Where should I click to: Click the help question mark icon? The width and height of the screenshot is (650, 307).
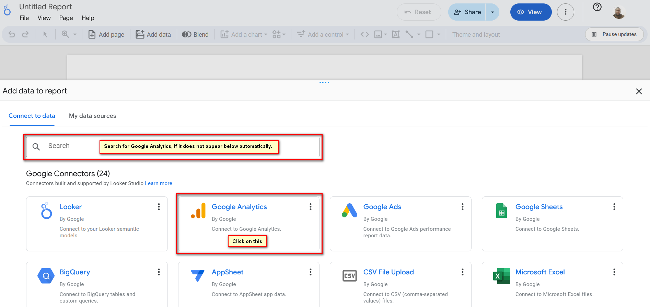(597, 7)
